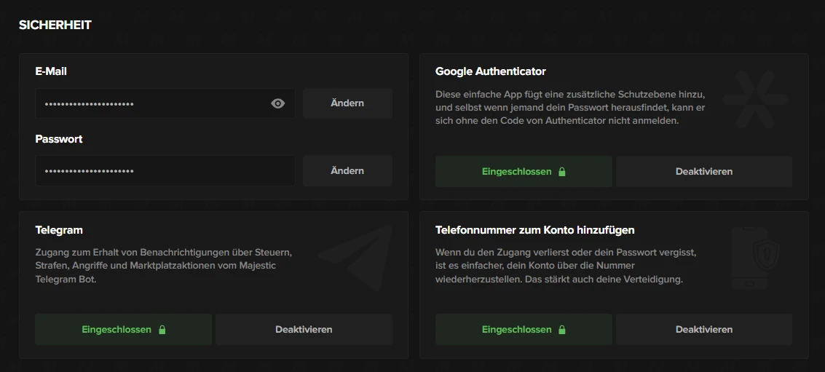Image resolution: width=825 pixels, height=372 pixels.
Task: Deactivate the linked phone number
Action: click(x=703, y=330)
